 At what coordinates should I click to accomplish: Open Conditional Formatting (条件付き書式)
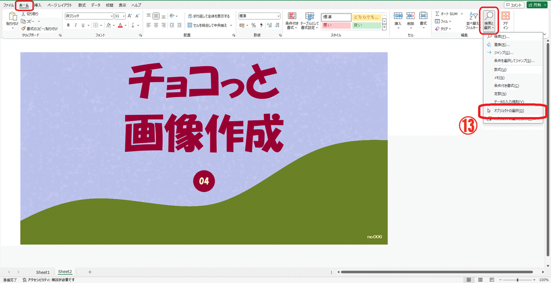(292, 21)
